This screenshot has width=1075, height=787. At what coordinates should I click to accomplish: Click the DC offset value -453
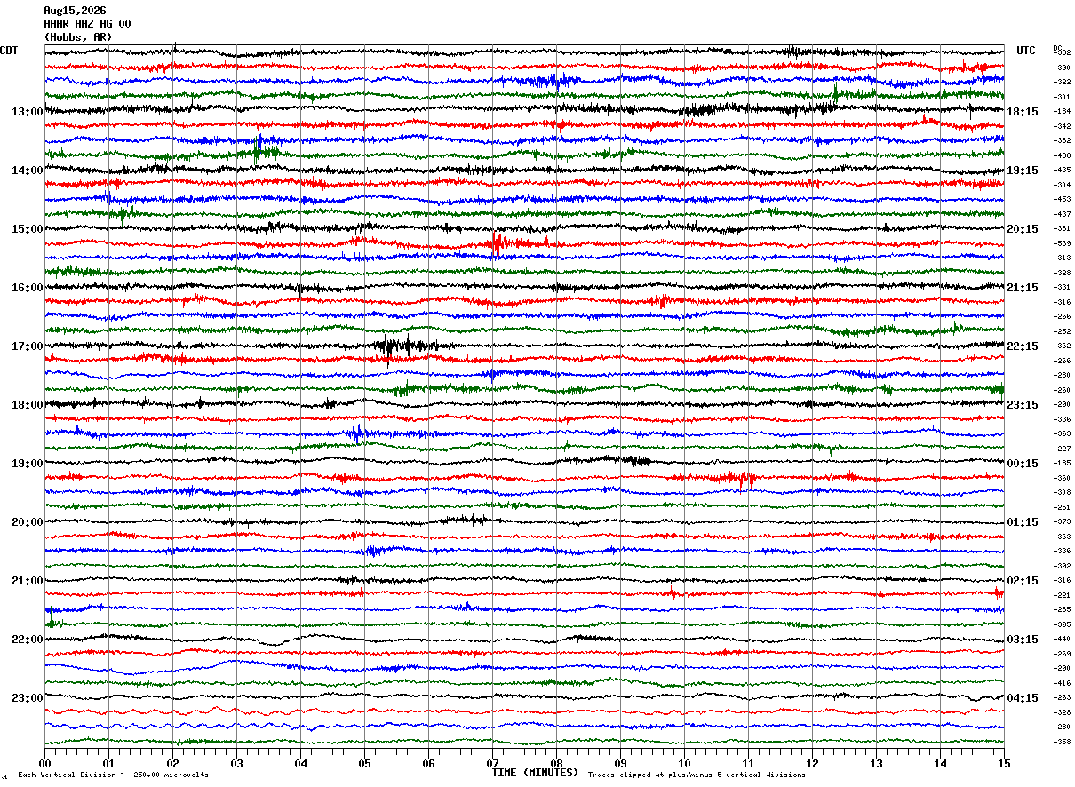point(1062,200)
